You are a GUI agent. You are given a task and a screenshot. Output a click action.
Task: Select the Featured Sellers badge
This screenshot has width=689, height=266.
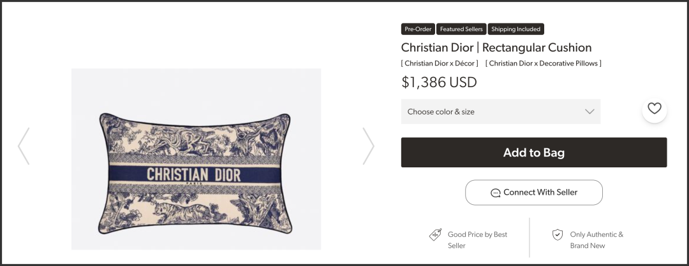[461, 29]
